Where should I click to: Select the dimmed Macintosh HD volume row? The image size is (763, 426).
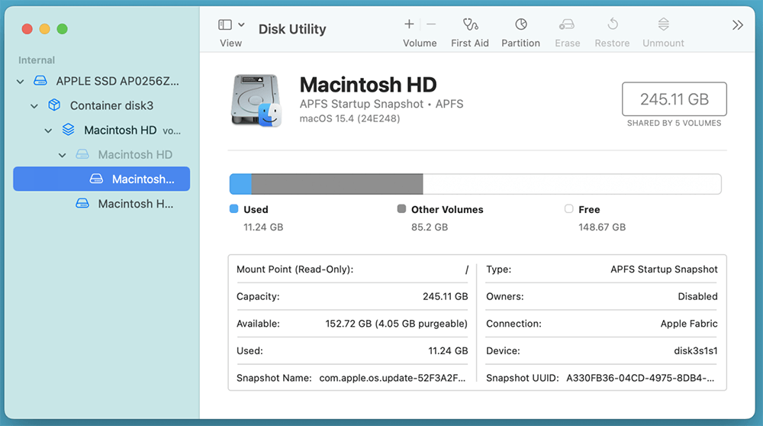click(101, 154)
